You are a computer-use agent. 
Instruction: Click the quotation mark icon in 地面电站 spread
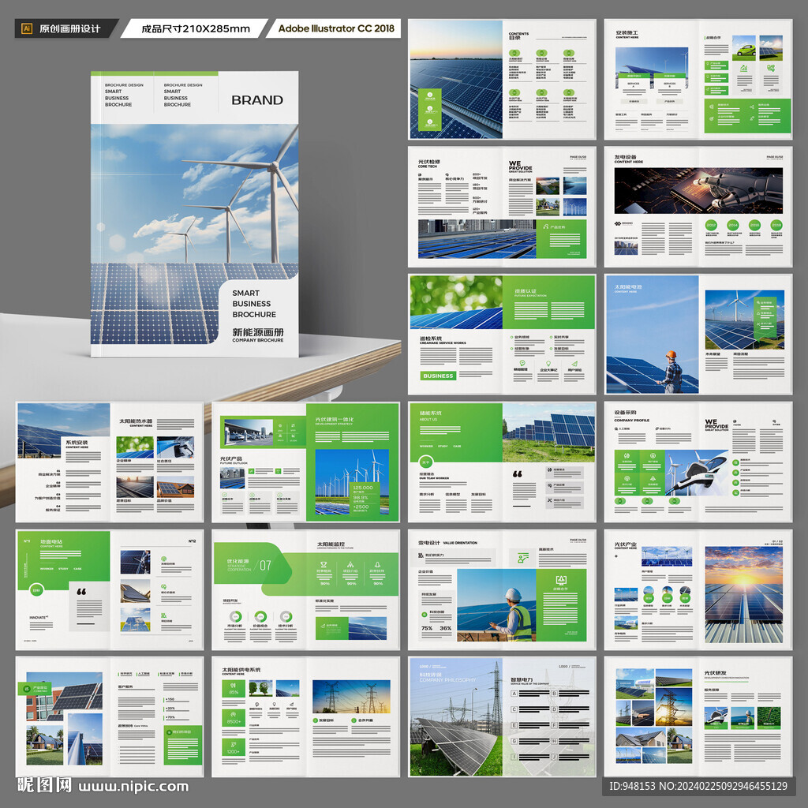tap(81, 592)
